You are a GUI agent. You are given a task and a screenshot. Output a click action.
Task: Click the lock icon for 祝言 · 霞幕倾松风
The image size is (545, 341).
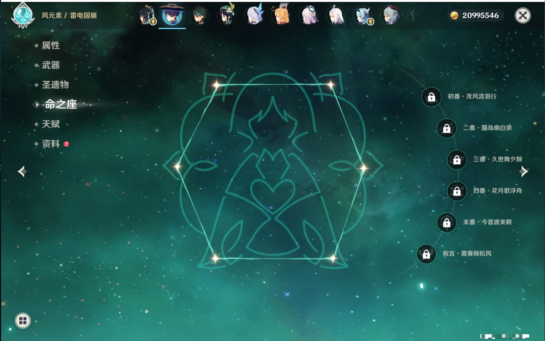[426, 254]
